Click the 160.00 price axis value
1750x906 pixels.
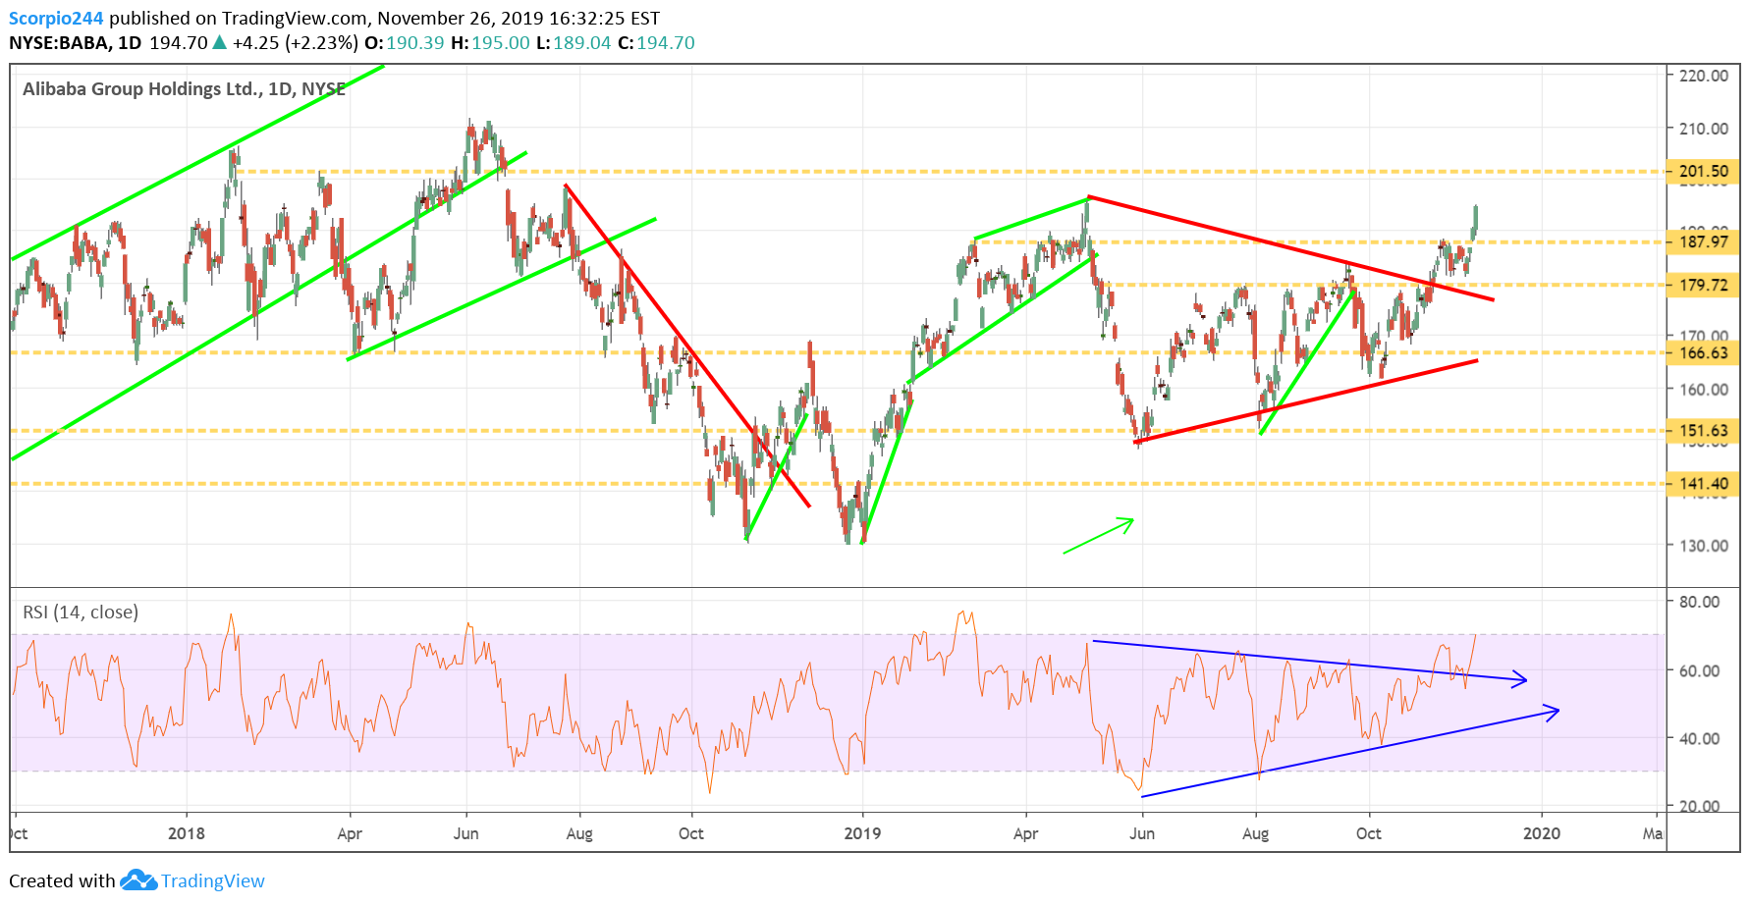coord(1704,390)
